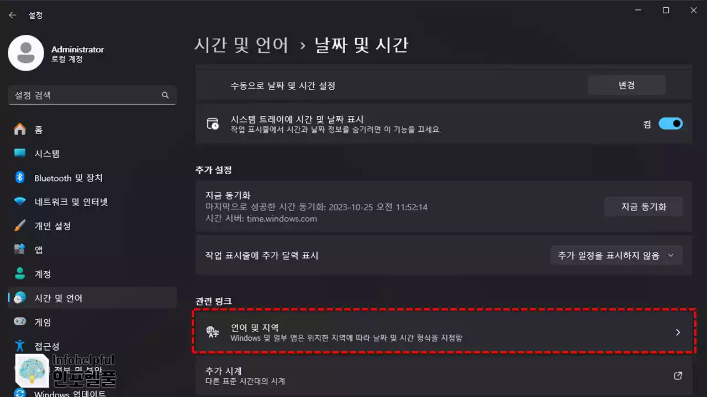Click into the 설정 검색 field
The image size is (707, 397).
coord(92,95)
